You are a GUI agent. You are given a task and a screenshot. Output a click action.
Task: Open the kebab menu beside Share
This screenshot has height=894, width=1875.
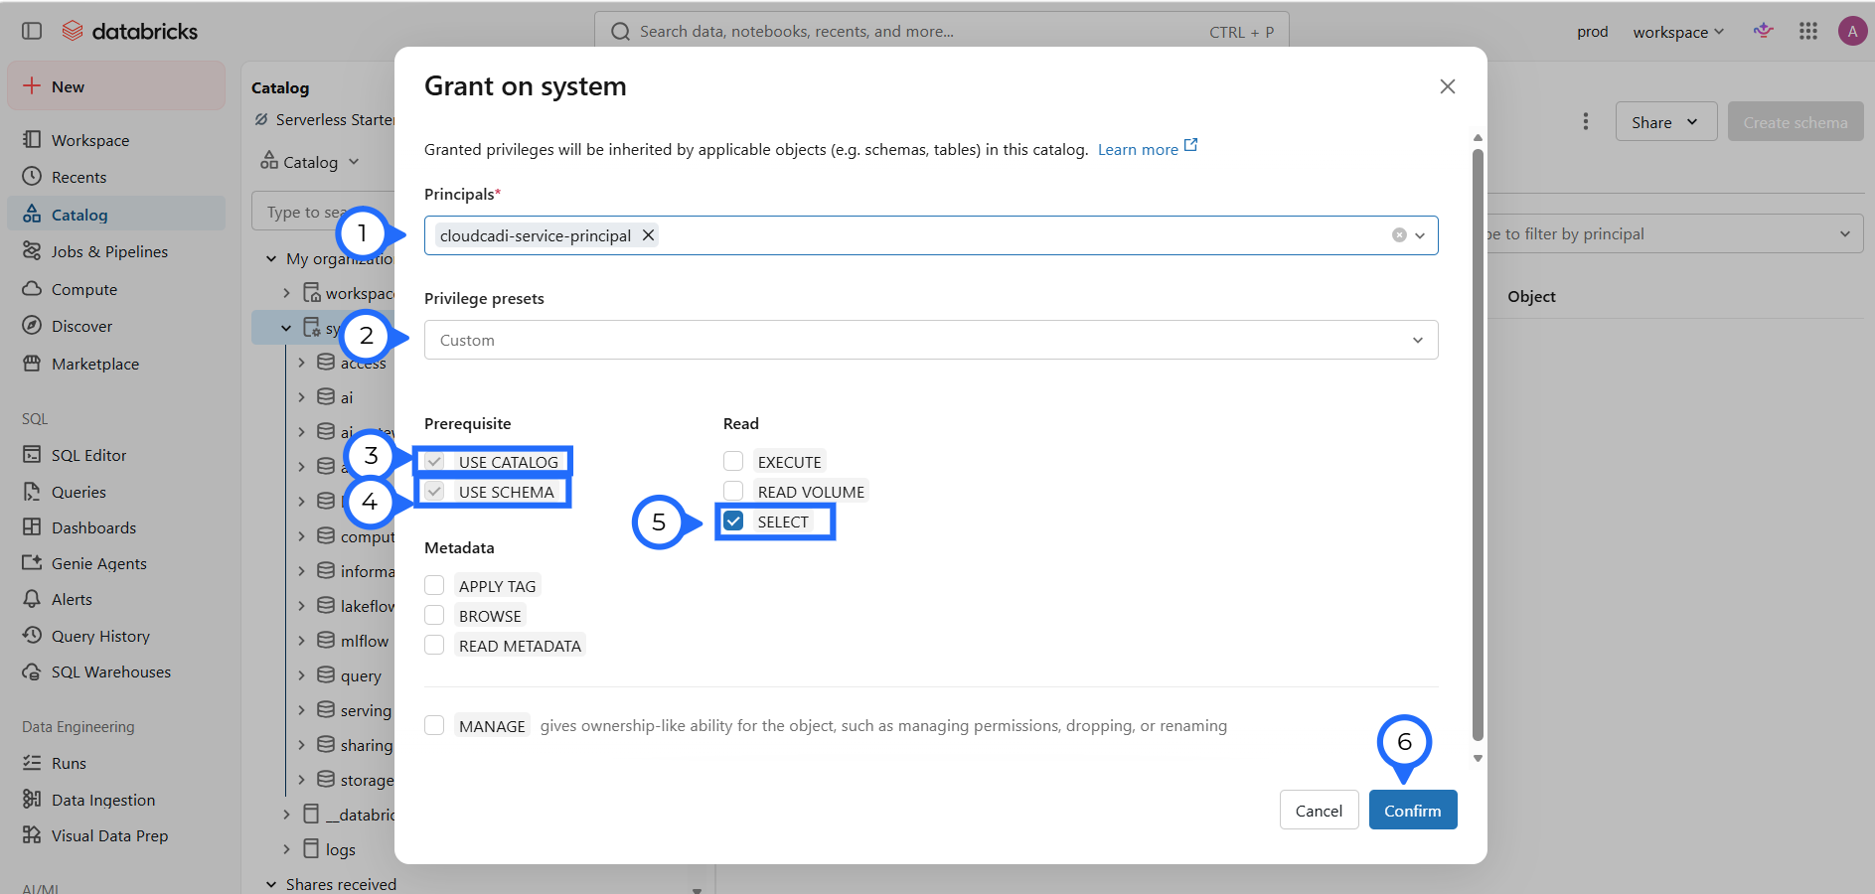[x=1586, y=121]
